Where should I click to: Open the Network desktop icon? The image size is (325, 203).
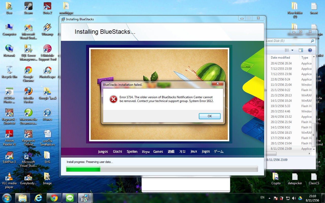[9, 51]
